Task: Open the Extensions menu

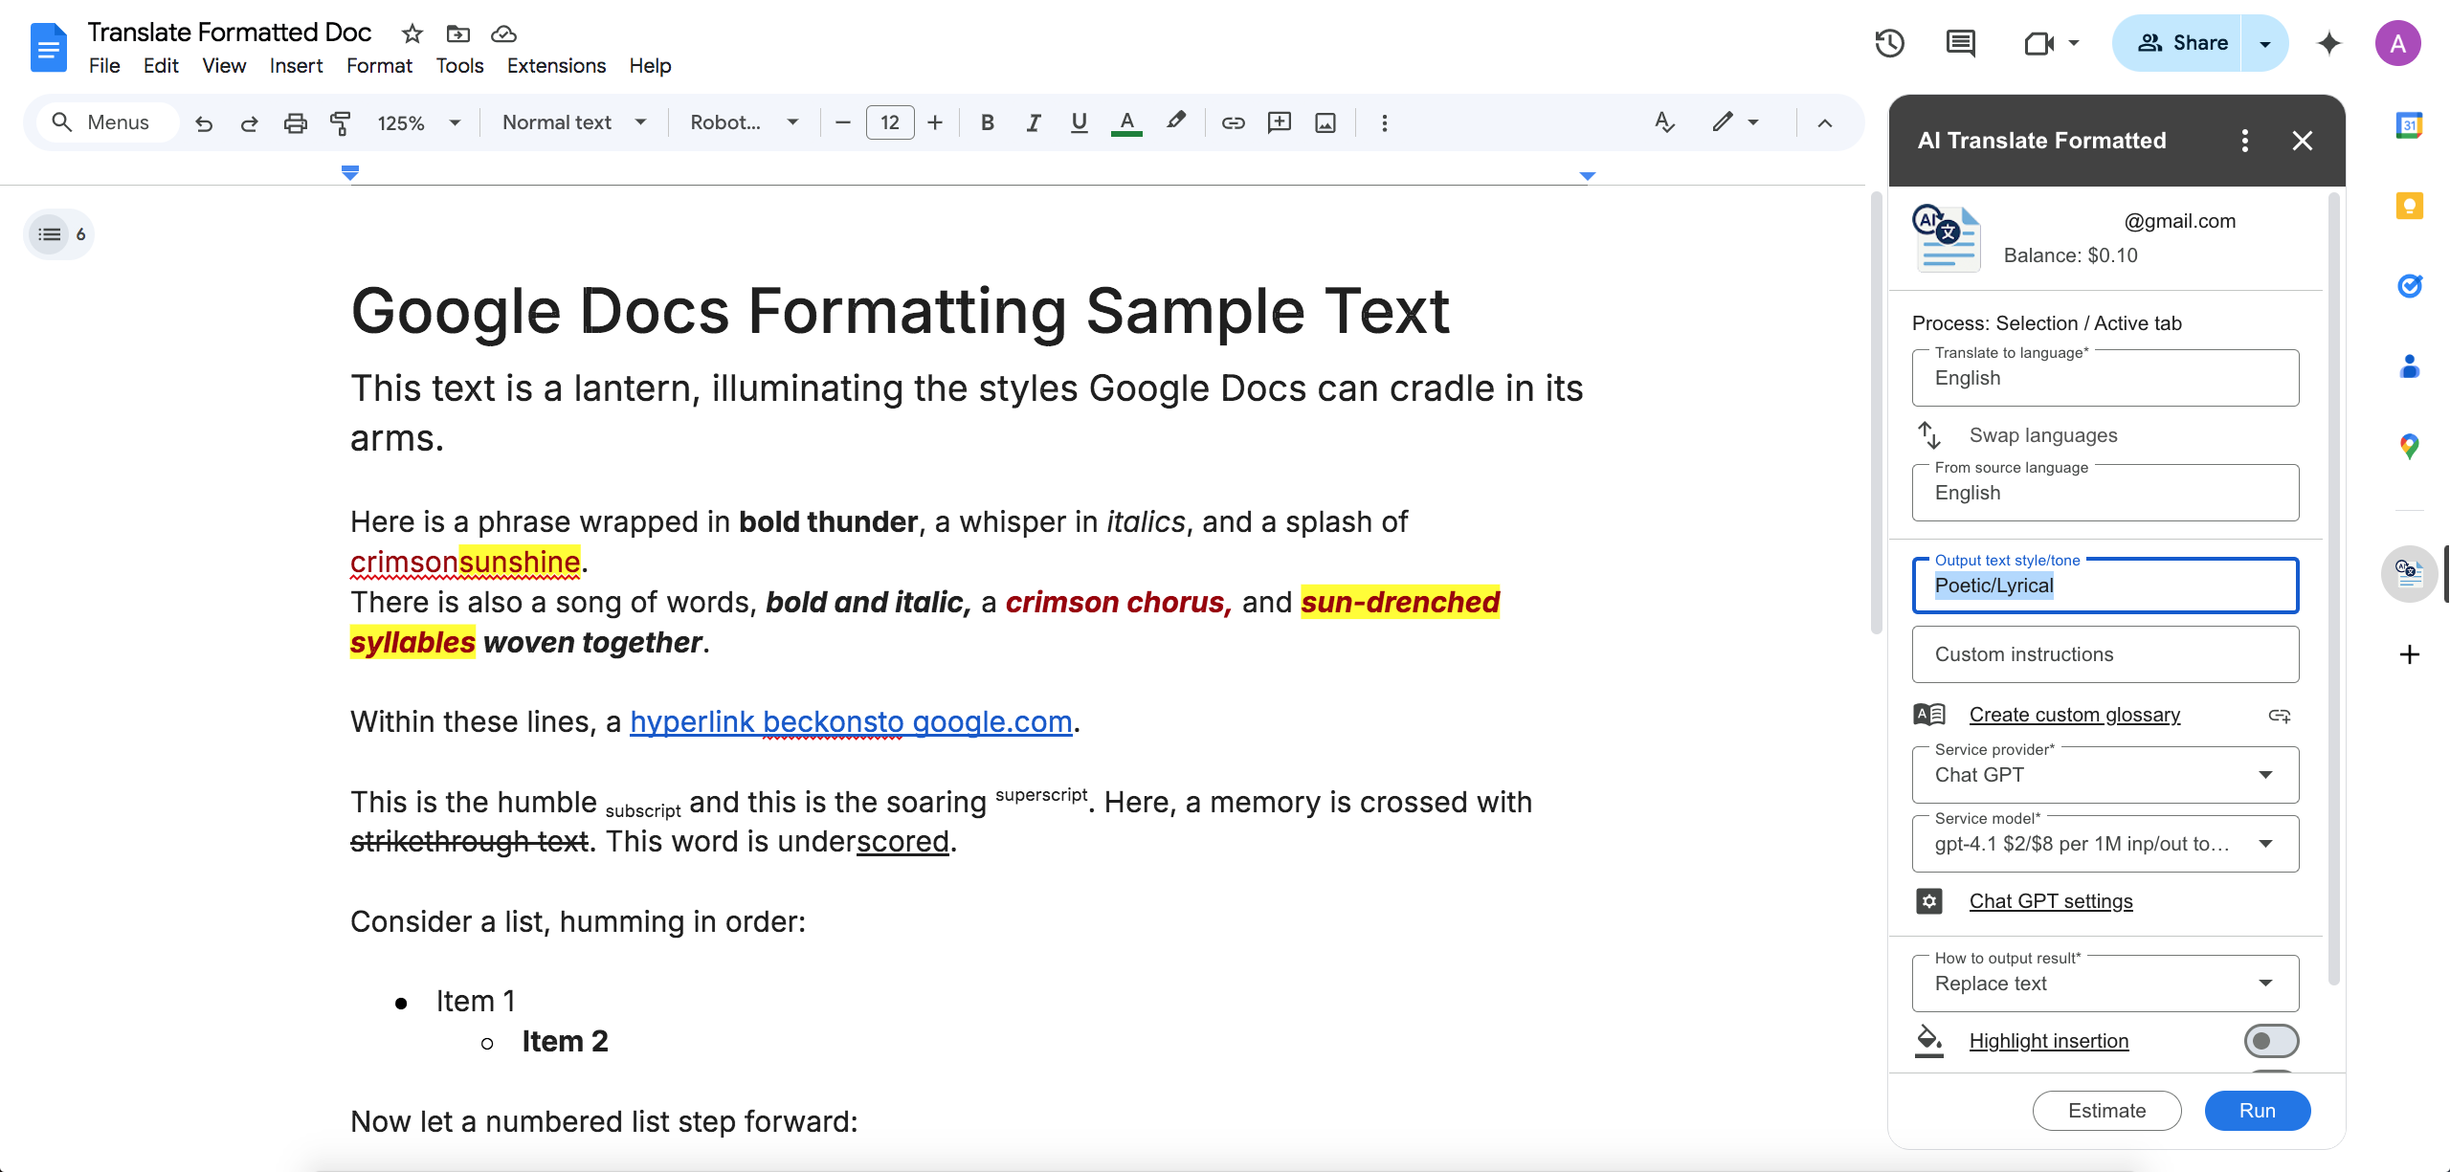Action: (556, 66)
